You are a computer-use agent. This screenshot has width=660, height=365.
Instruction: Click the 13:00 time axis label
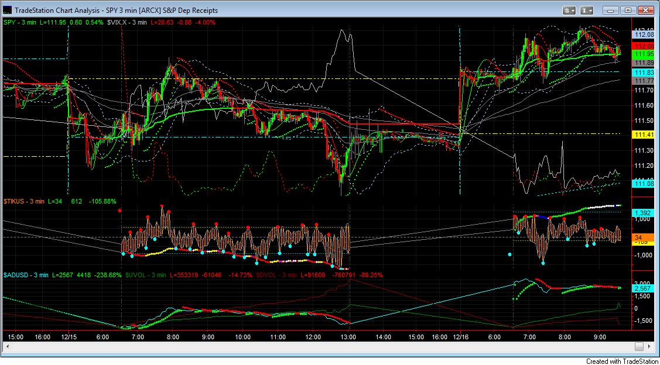click(349, 336)
